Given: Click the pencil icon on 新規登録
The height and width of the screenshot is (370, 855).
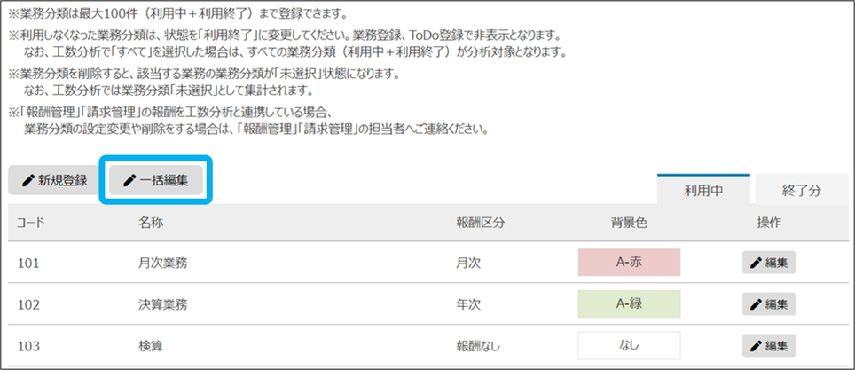Looking at the screenshot, I should pyautogui.click(x=27, y=181).
